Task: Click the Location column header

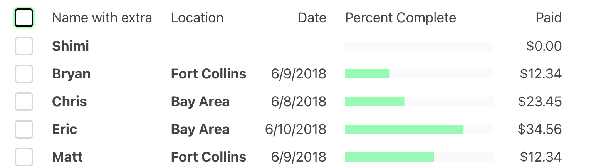Action: tap(197, 18)
